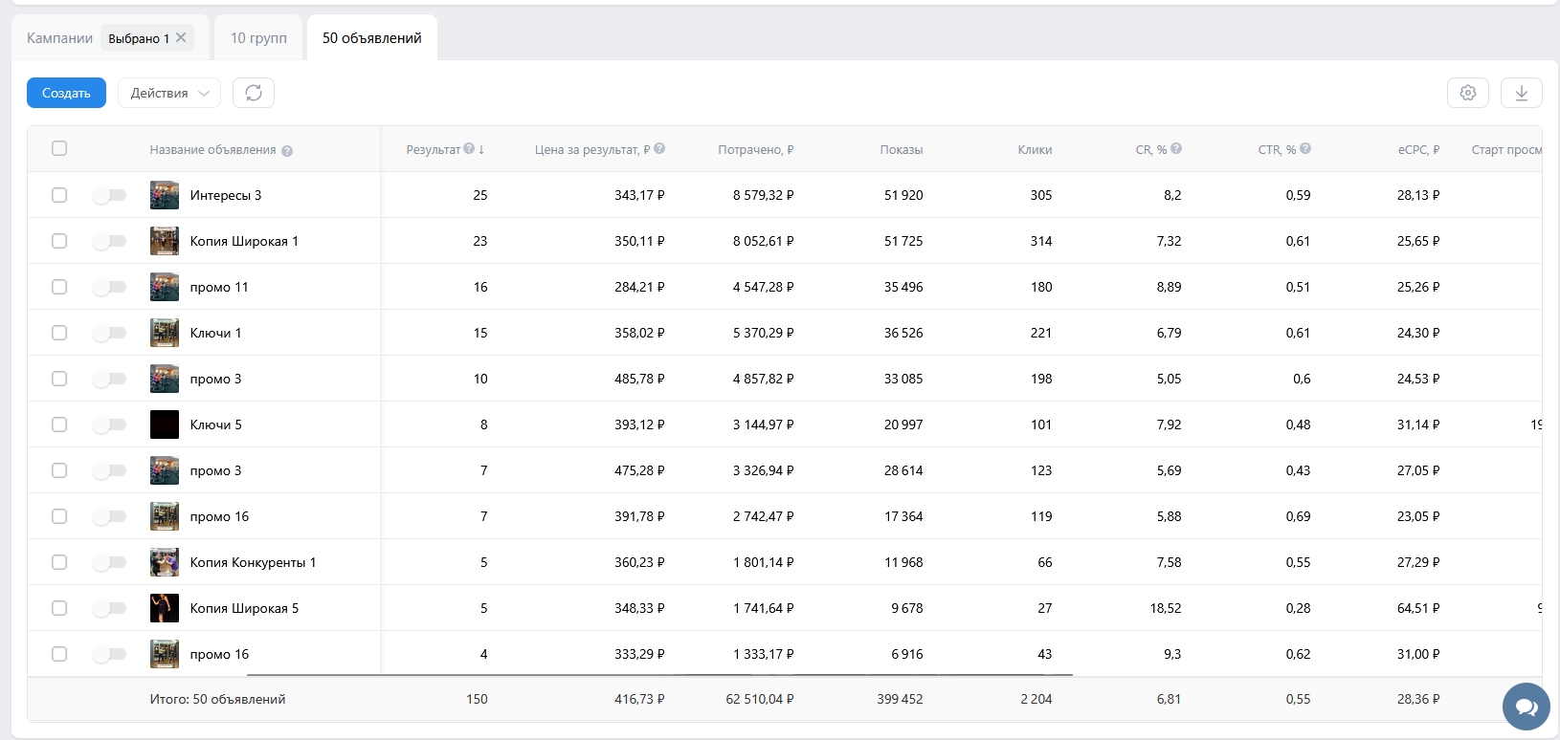Enable the Ключи 5 ad switch
This screenshot has width=1560, height=740.
click(110, 424)
